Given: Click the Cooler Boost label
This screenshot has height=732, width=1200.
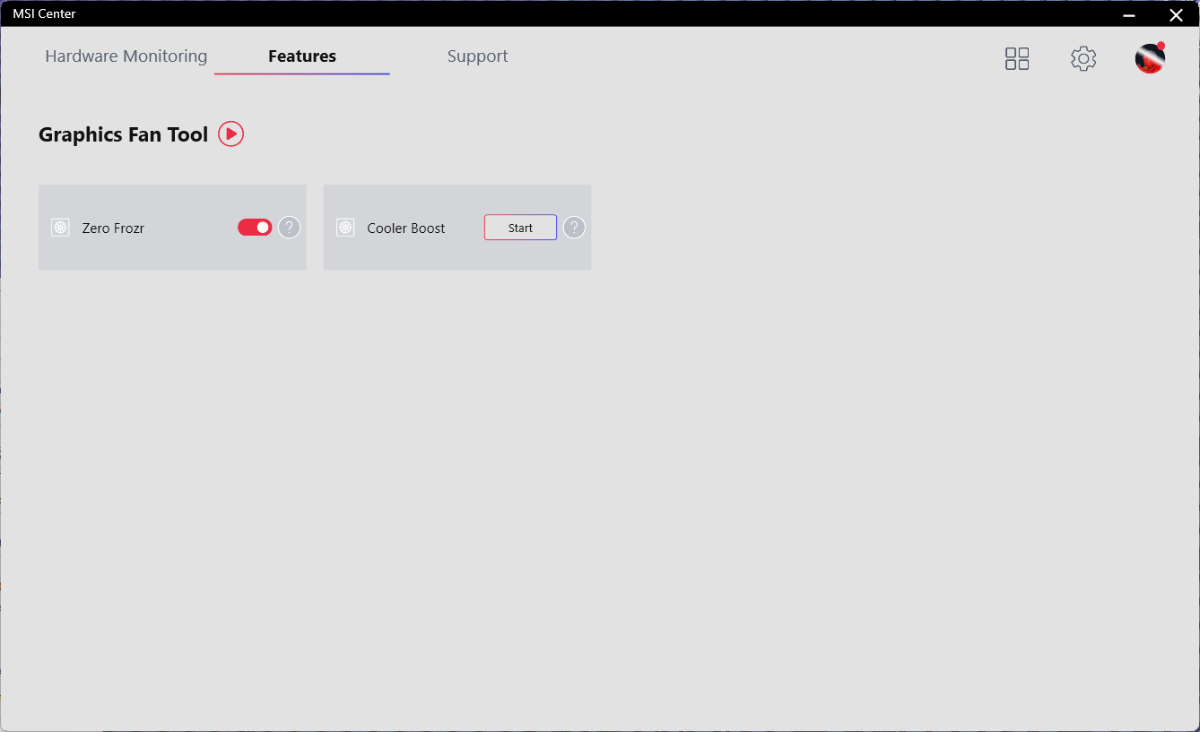Looking at the screenshot, I should [x=406, y=228].
